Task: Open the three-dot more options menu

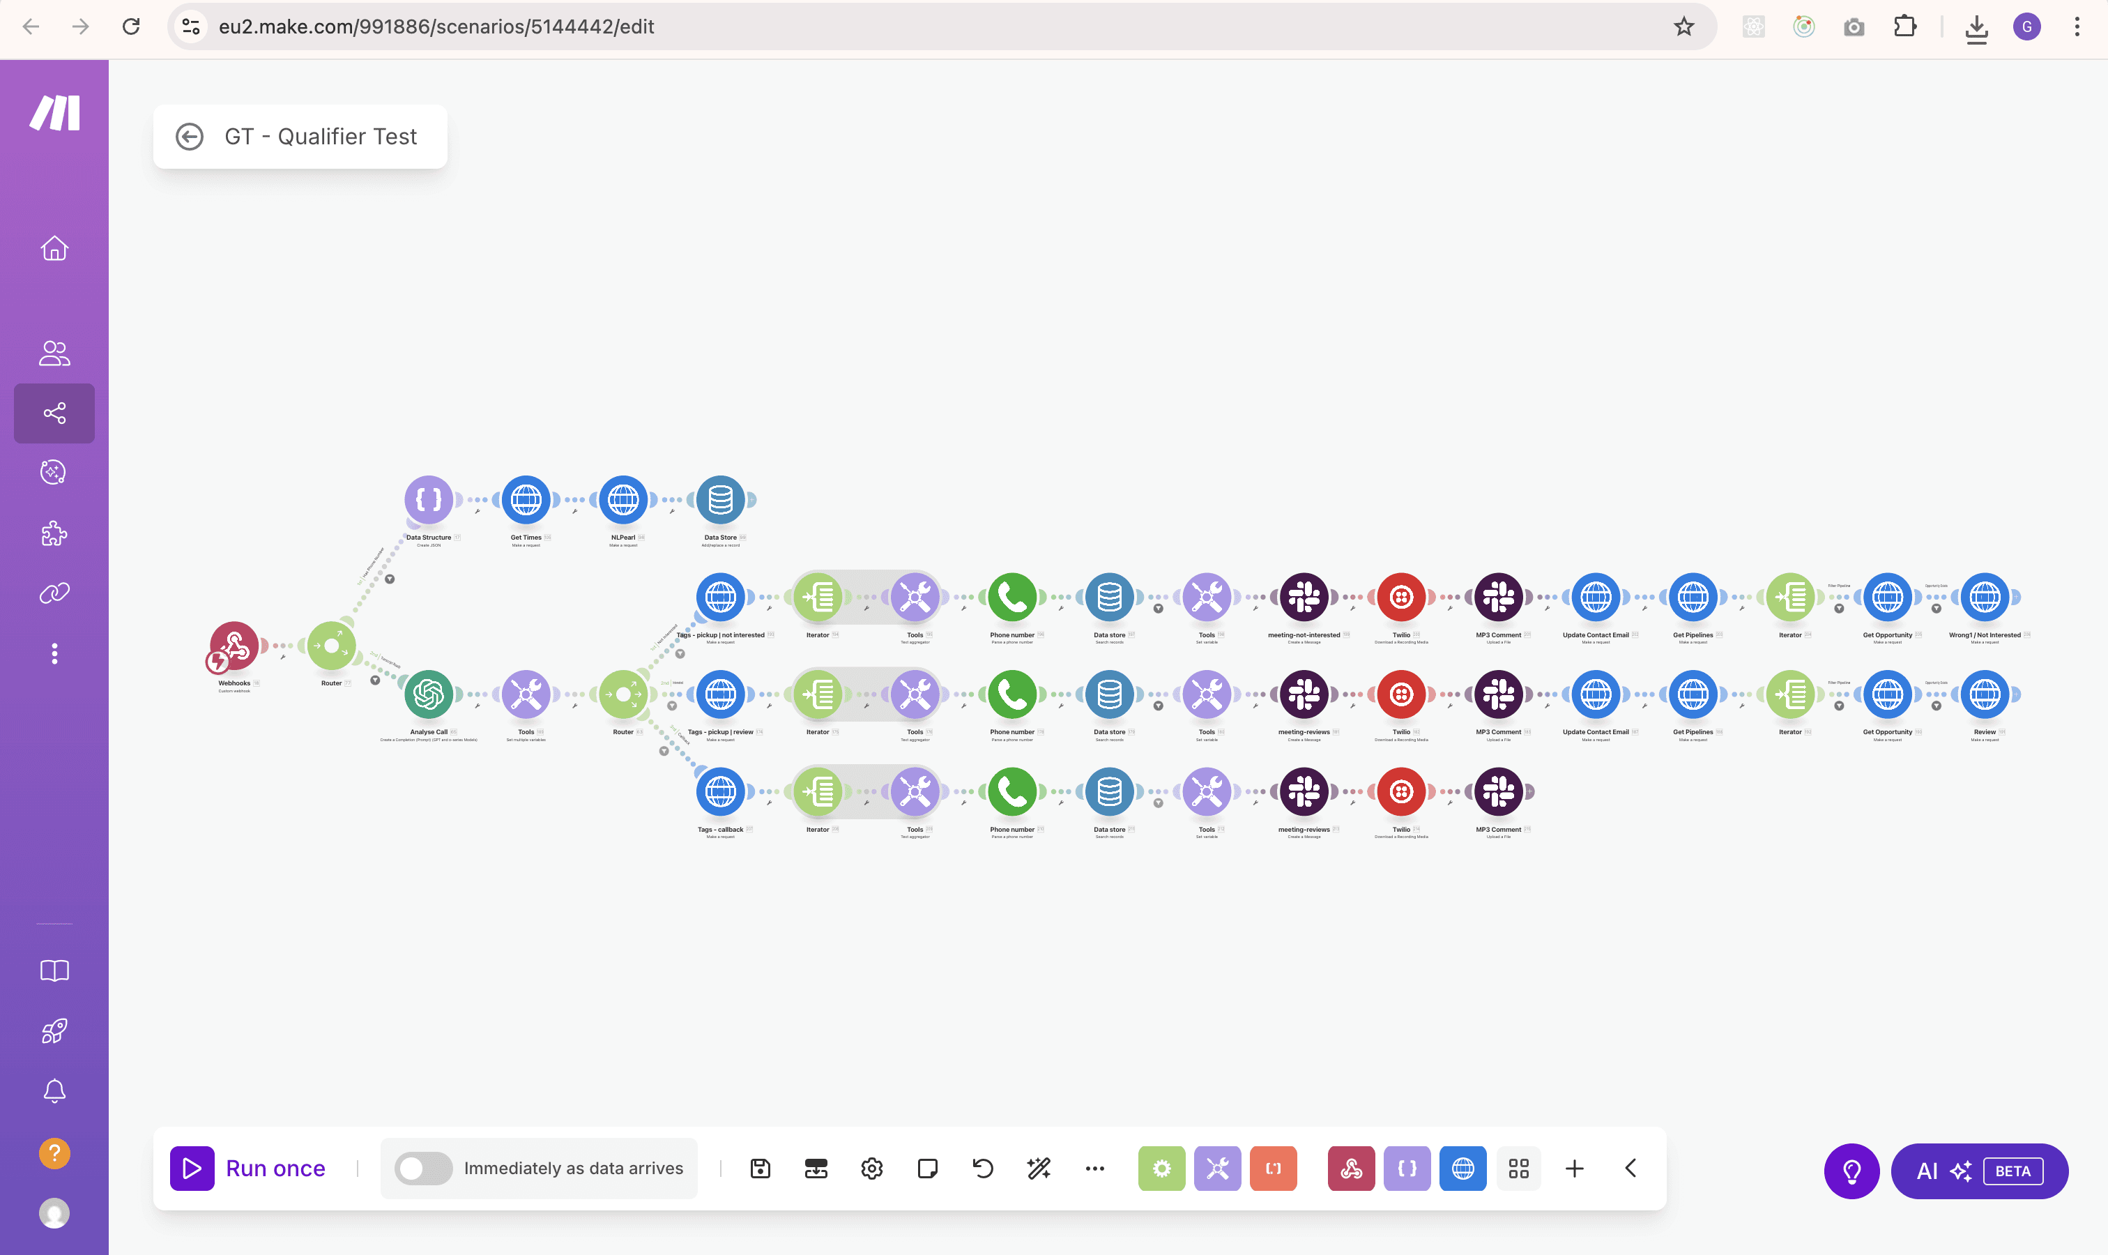Action: pyautogui.click(x=1094, y=1168)
